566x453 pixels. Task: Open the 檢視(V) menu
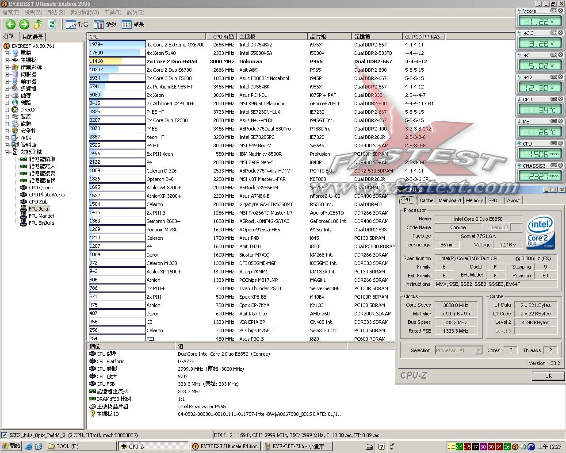33,12
